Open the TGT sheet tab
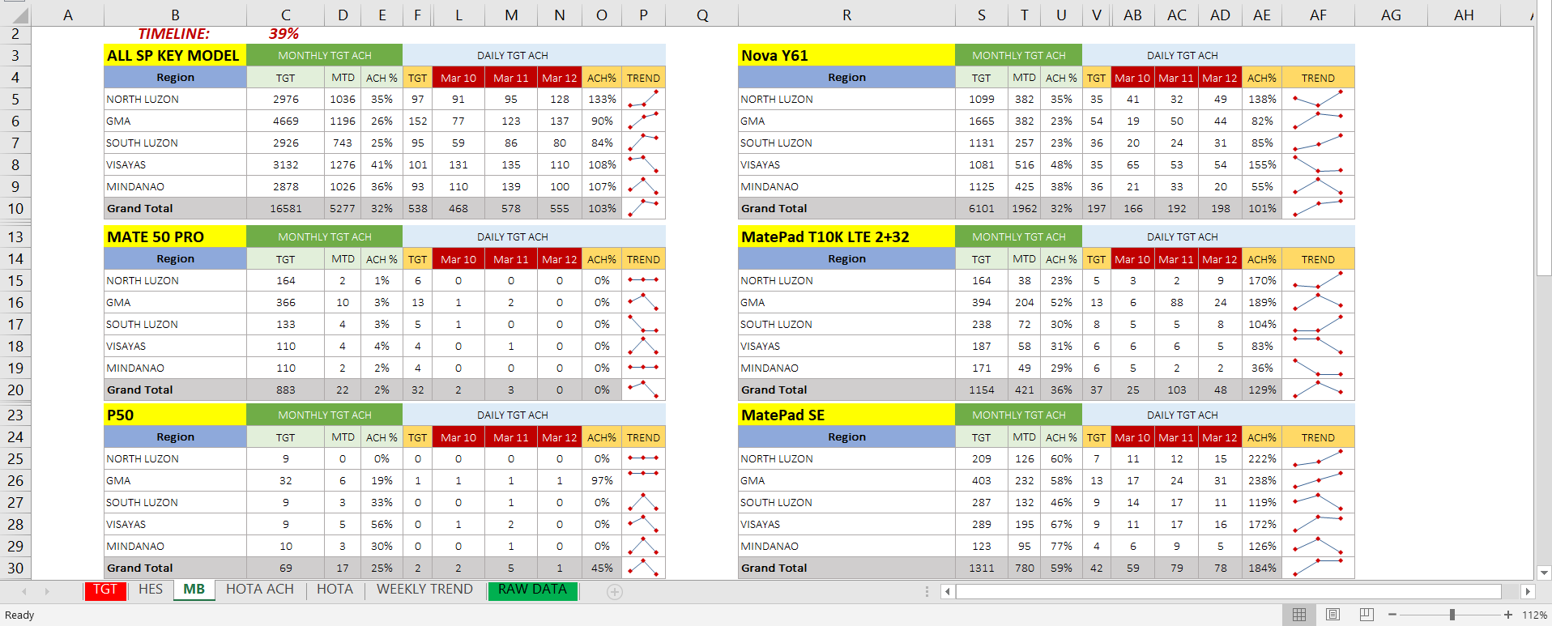The image size is (1552, 626). (x=105, y=590)
